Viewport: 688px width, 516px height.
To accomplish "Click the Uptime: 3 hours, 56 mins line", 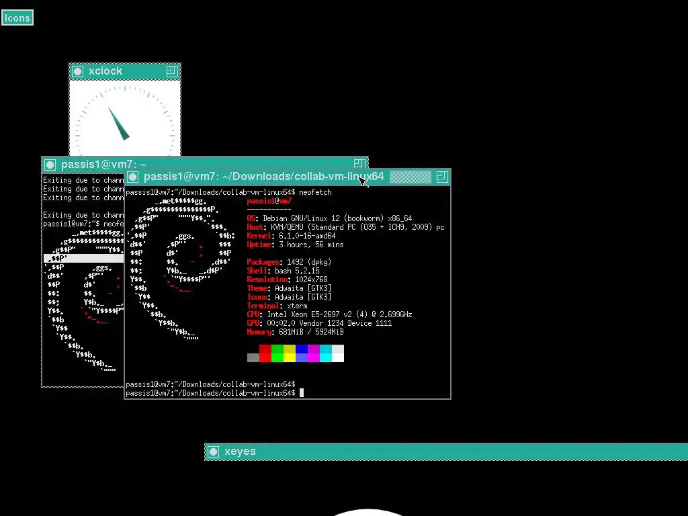I will point(295,245).
